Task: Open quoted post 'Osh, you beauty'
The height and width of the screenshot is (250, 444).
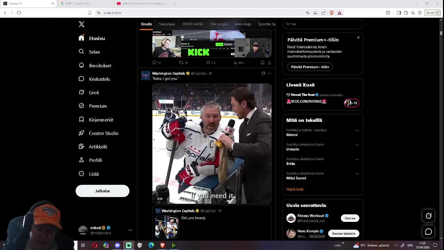Action: pyautogui.click(x=212, y=223)
